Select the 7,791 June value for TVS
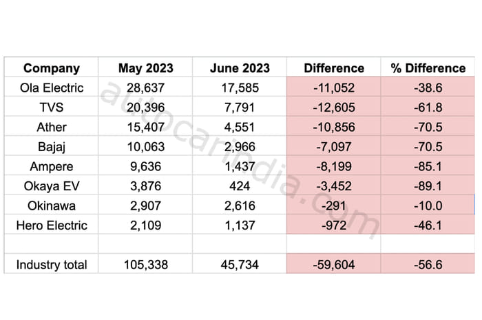This screenshot has height=320, width=482. [239, 108]
